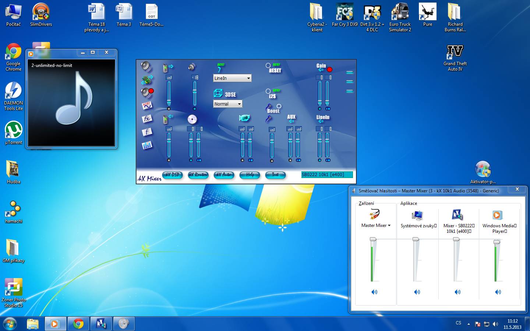
Task: Open Google Chrome from the taskbar
Action: (x=78, y=324)
